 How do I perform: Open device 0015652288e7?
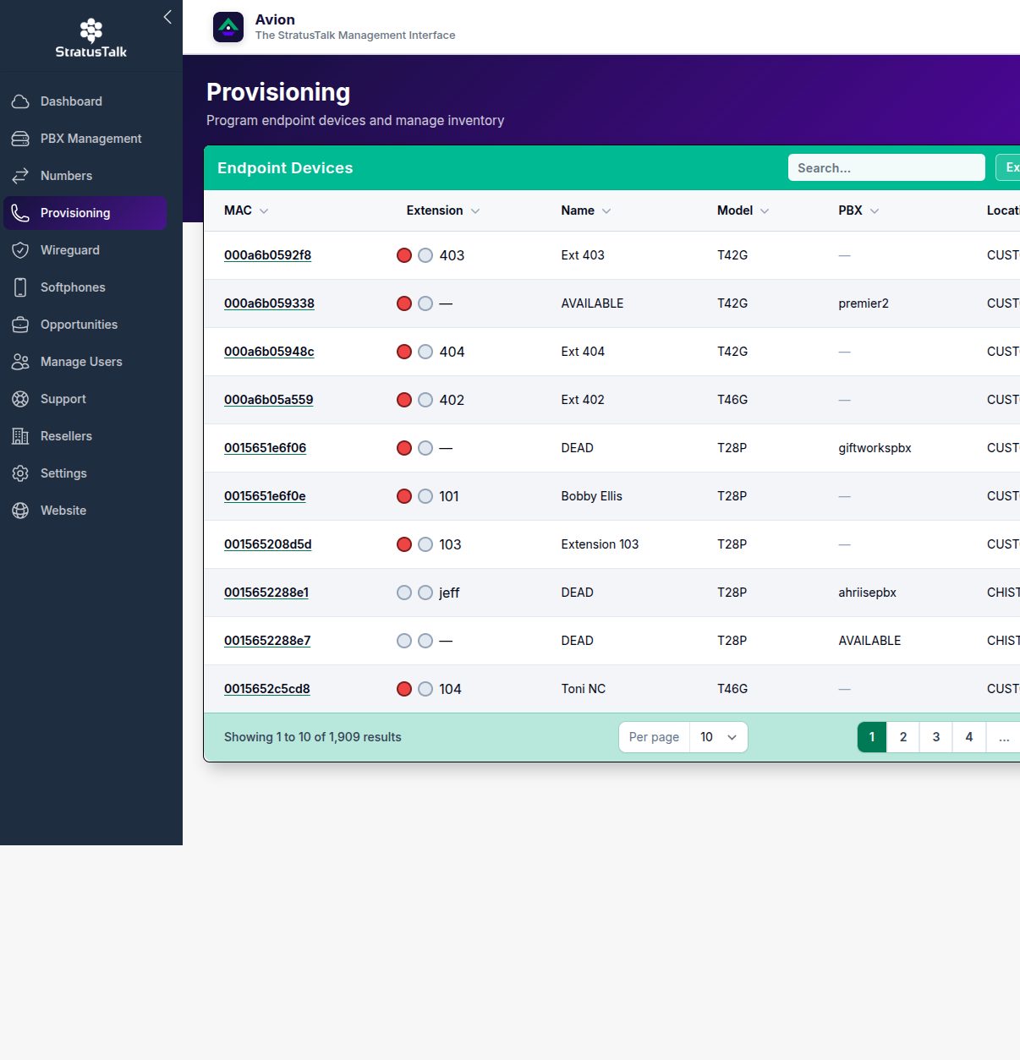tap(267, 641)
